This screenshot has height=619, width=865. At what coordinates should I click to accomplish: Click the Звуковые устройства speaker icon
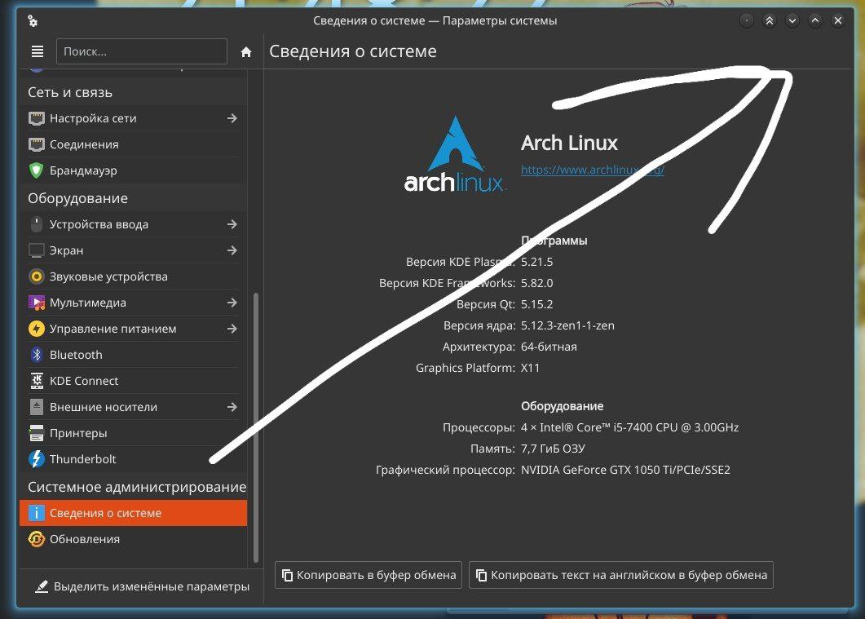pyautogui.click(x=37, y=276)
